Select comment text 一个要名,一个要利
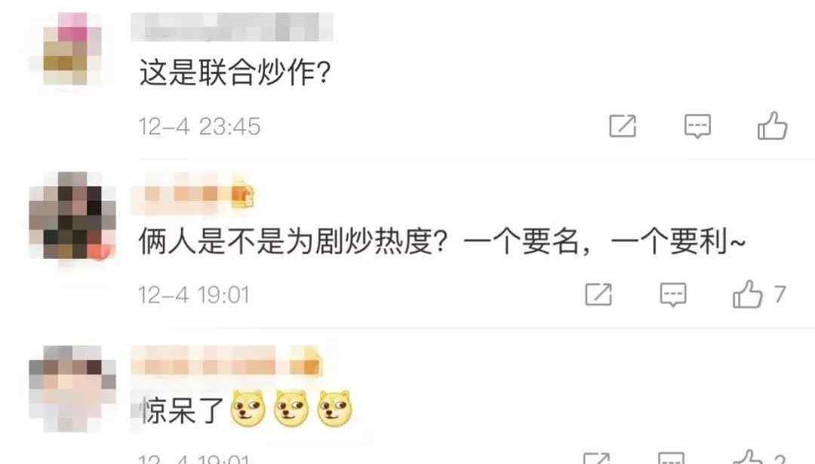Viewport: 815px width, 464px height. (604, 241)
